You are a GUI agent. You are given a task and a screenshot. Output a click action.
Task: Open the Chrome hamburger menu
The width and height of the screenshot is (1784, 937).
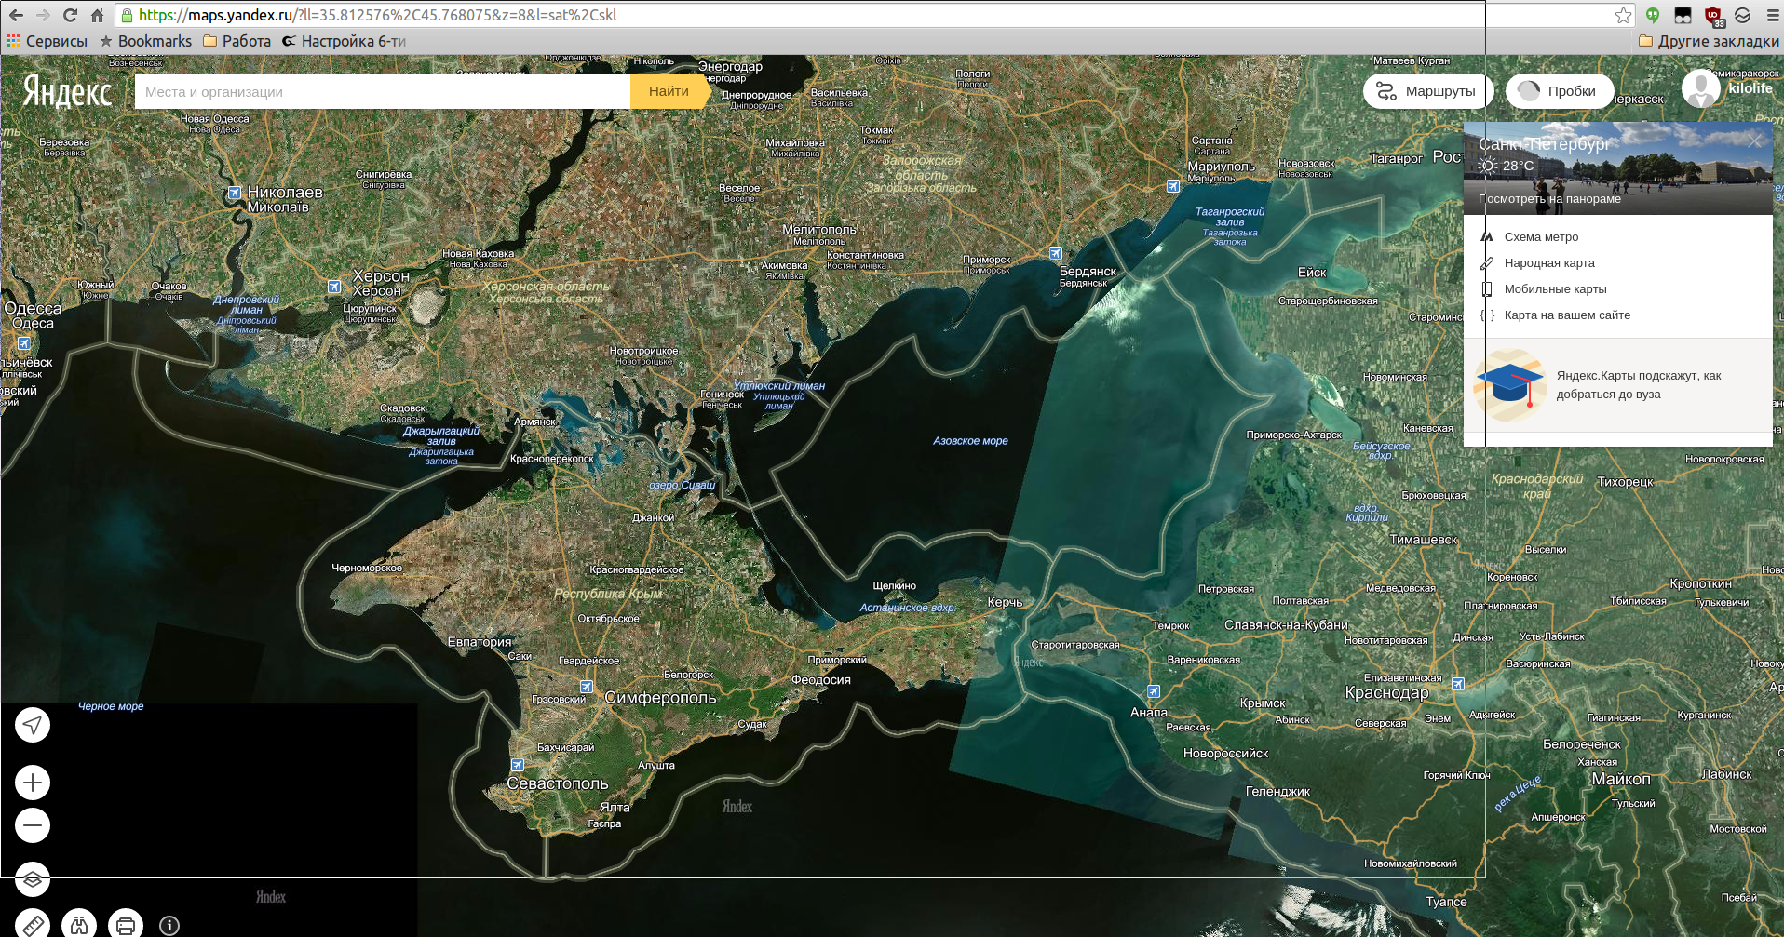pos(1773,15)
